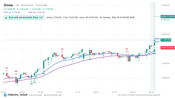Click the 13.10 date on time axis

point(40,92)
